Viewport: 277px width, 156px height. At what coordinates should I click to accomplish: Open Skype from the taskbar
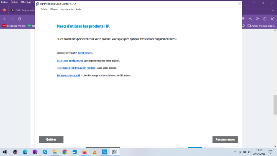point(45,152)
